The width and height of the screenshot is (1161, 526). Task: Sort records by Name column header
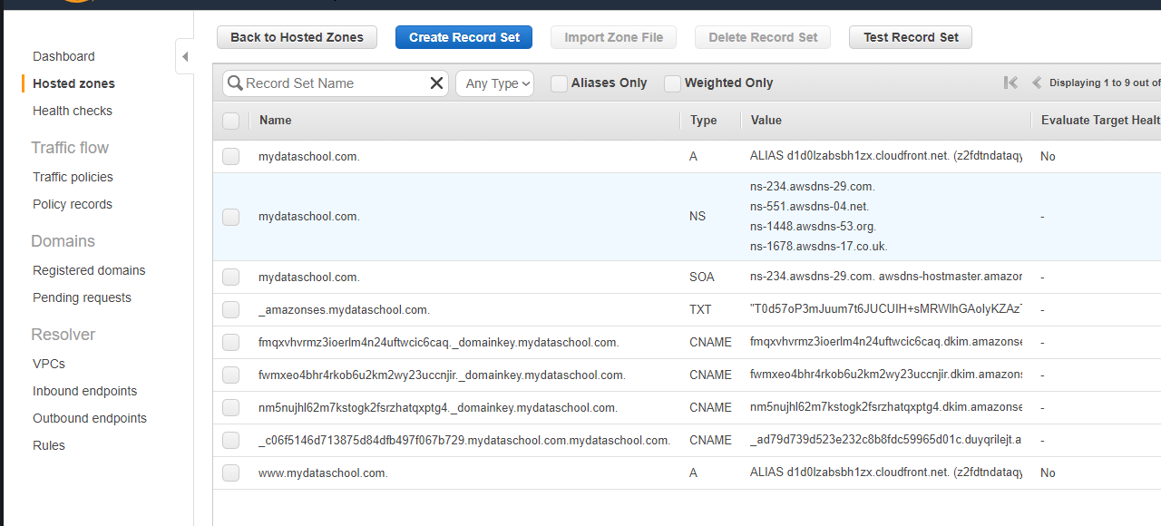tap(276, 120)
